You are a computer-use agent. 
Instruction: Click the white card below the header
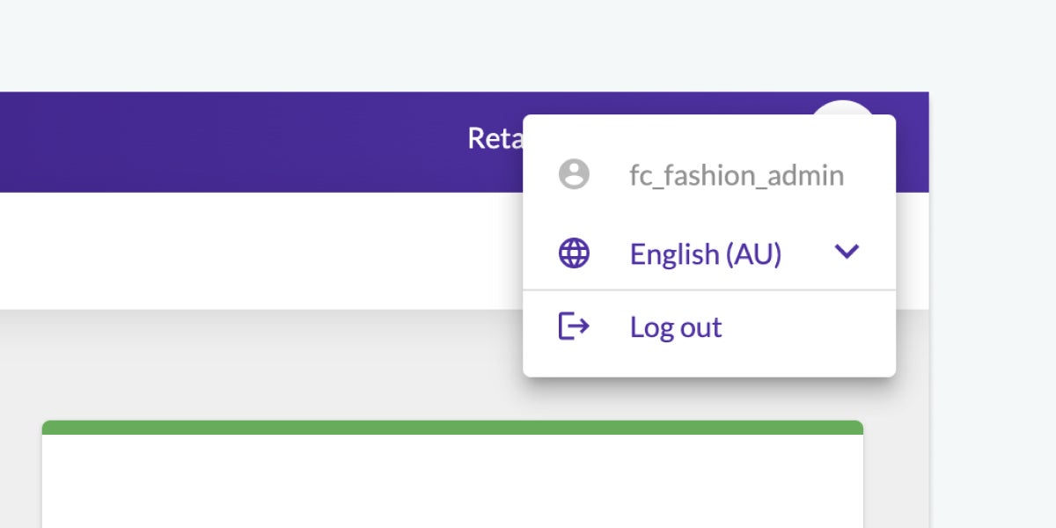click(352, 484)
